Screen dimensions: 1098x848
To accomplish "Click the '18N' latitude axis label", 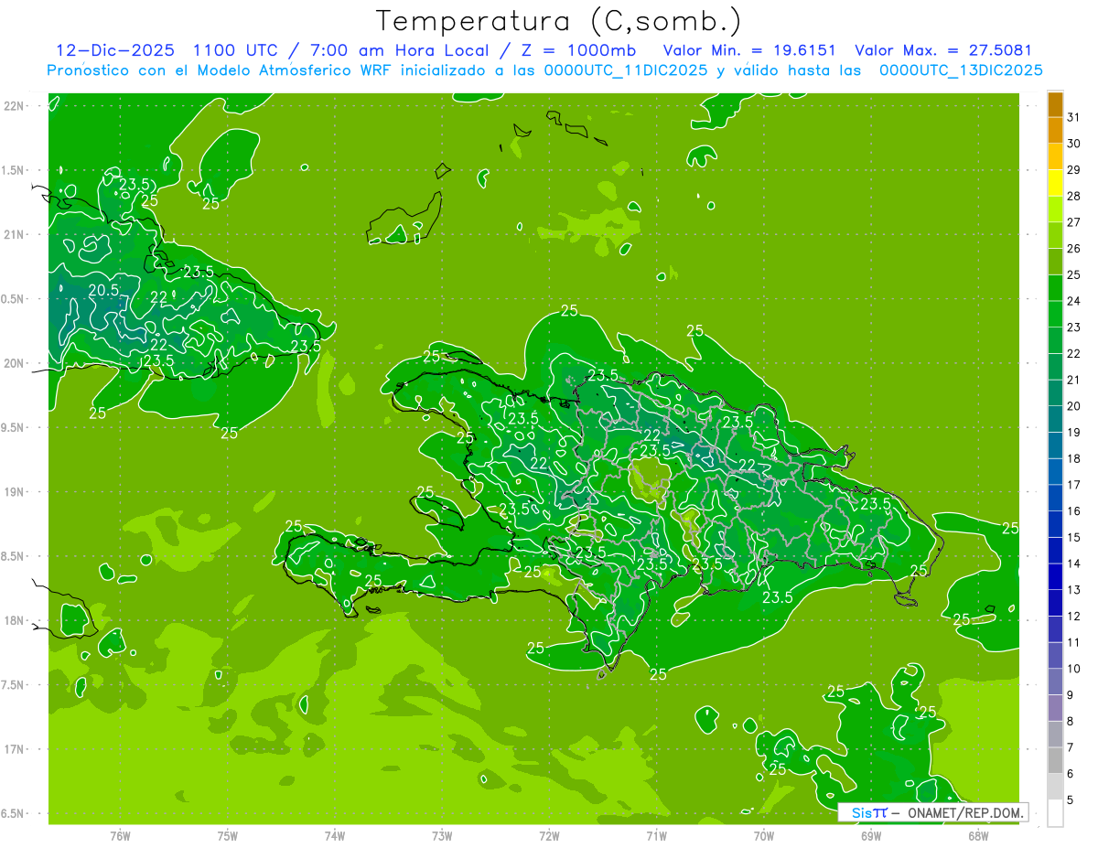I will 15,621.
